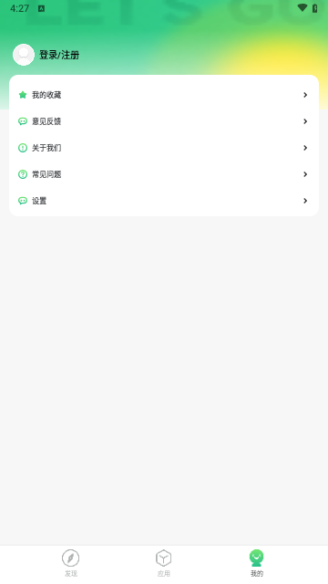Expand the 我的收藏 row chevron
328x584 pixels.
pyautogui.click(x=305, y=95)
